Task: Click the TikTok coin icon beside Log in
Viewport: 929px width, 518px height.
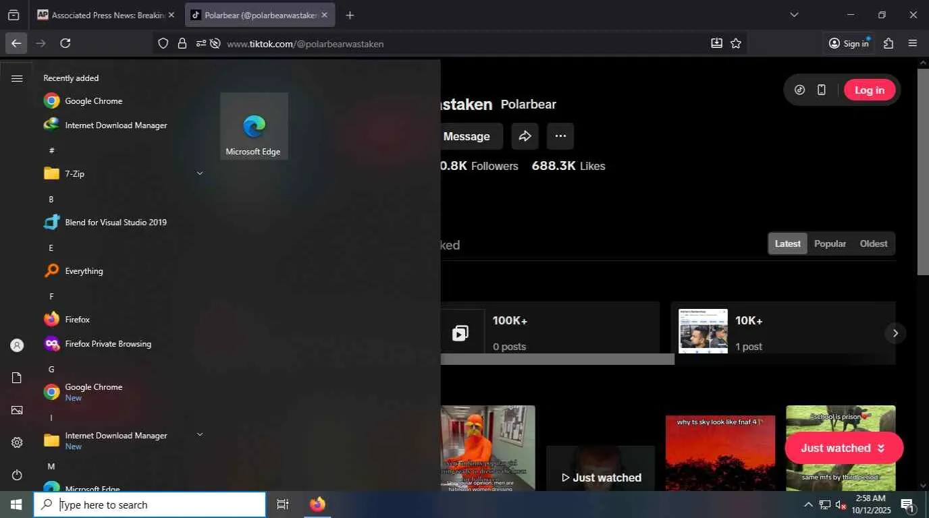Action: point(800,90)
